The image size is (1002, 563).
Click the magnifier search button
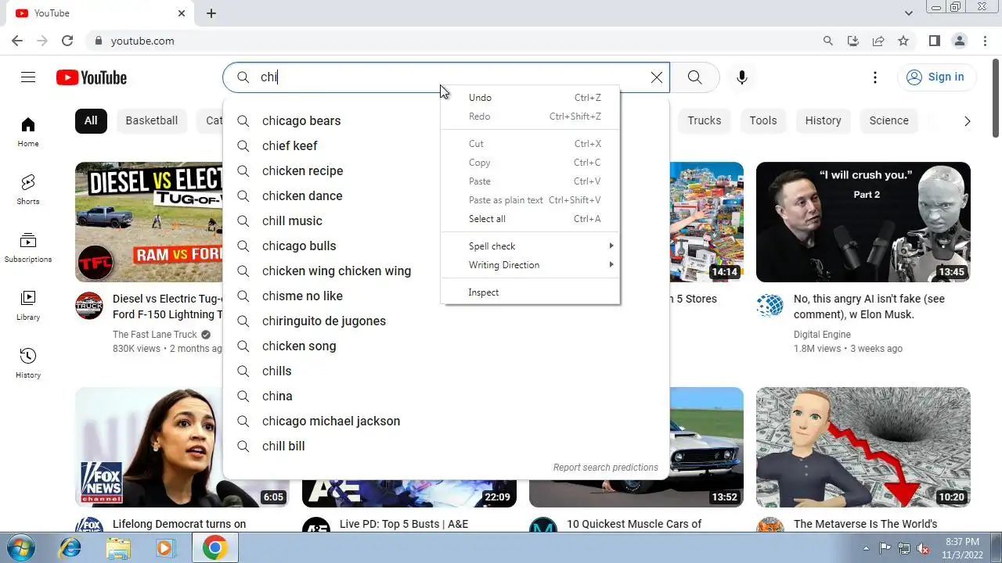pos(694,77)
